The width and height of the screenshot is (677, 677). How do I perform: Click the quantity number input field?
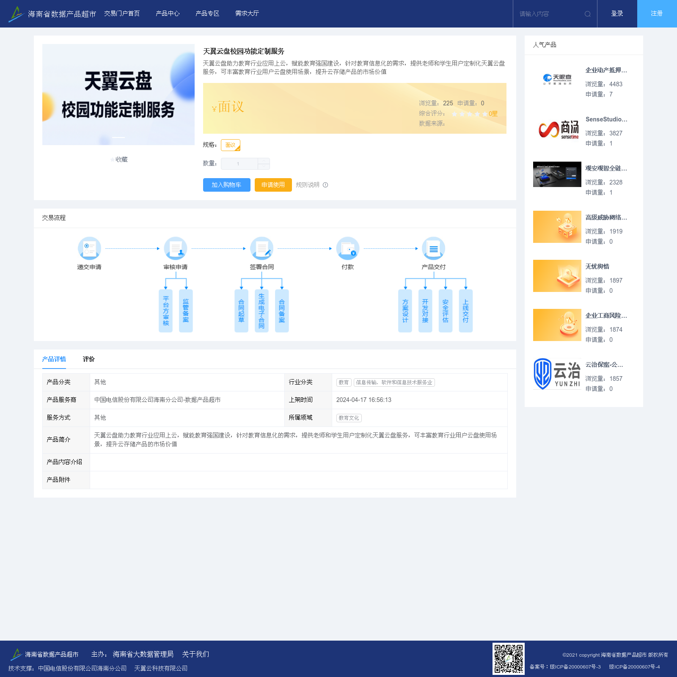tap(239, 164)
